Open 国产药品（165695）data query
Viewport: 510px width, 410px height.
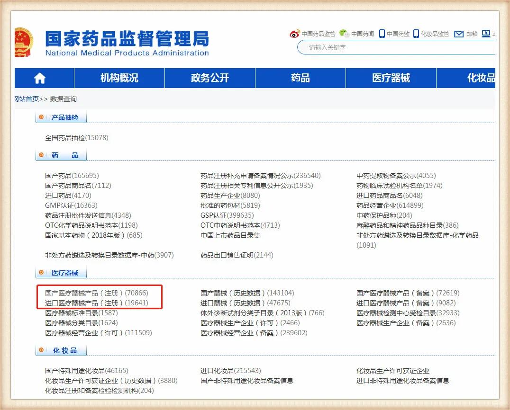coord(71,175)
